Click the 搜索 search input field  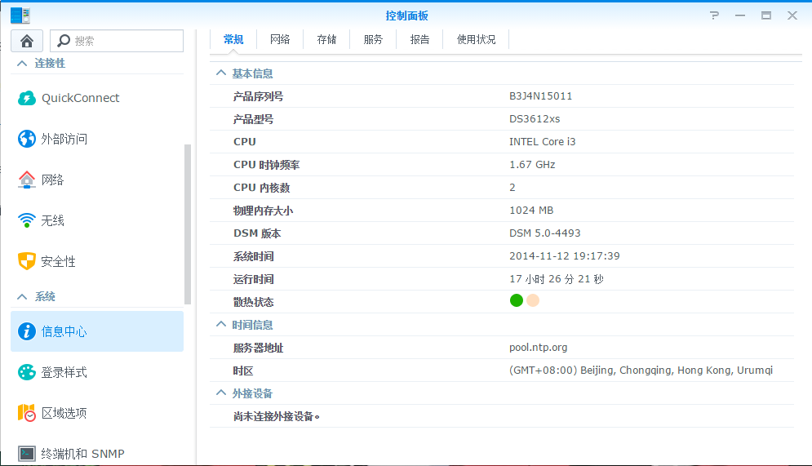(x=122, y=41)
